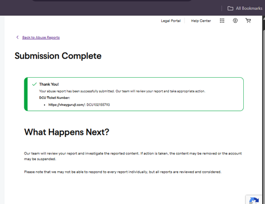Click the 'Please note that we may not' paragraph

coord(122,172)
